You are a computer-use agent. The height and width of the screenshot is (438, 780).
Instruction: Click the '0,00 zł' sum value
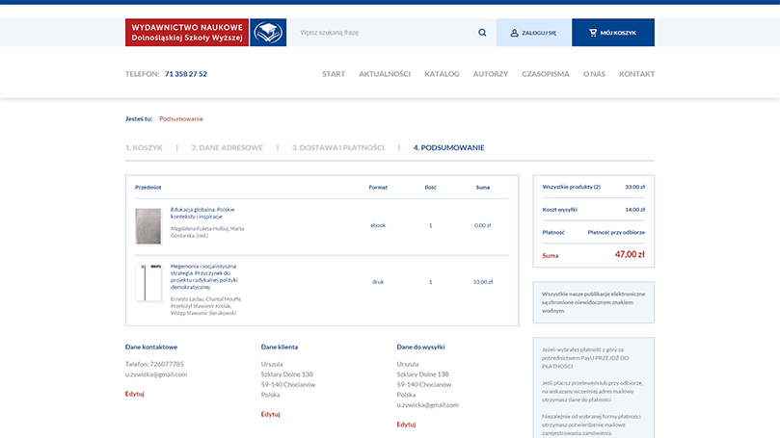point(482,225)
